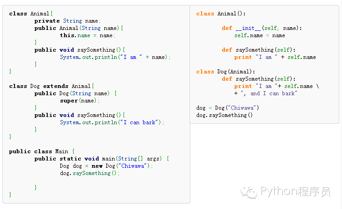Image resolution: width=342 pixels, height=209 pixels.
Task: Select the 'Dog dog = new Dog("Chiwawa");' line
Action: pos(106,166)
